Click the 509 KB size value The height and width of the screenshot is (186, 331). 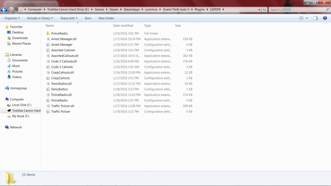(187, 106)
